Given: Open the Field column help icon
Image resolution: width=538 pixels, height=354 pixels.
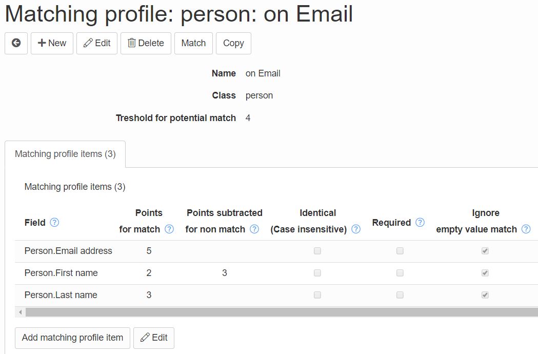Looking at the screenshot, I should (x=54, y=223).
